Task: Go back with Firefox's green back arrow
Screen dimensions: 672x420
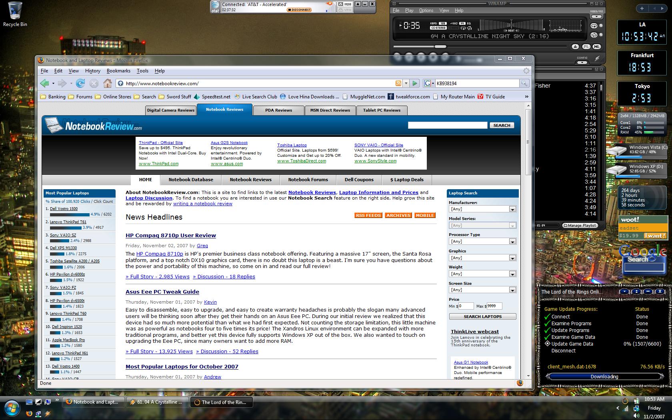Action: 44,83
